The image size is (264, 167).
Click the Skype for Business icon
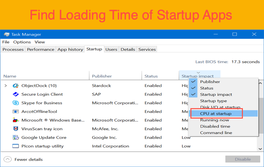click(16, 103)
